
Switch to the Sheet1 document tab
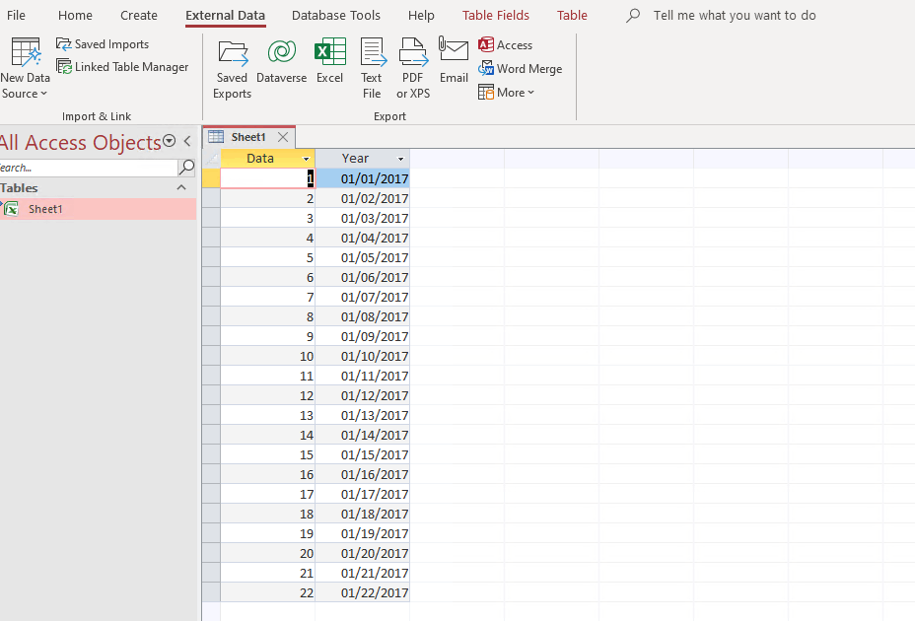click(x=248, y=137)
